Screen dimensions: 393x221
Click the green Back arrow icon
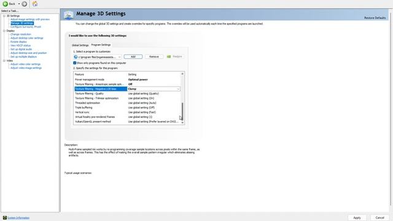[x=6, y=4]
